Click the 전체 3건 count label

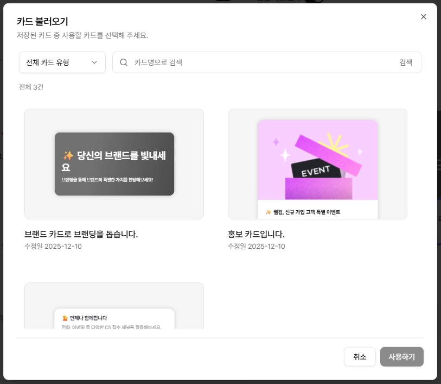coord(31,87)
